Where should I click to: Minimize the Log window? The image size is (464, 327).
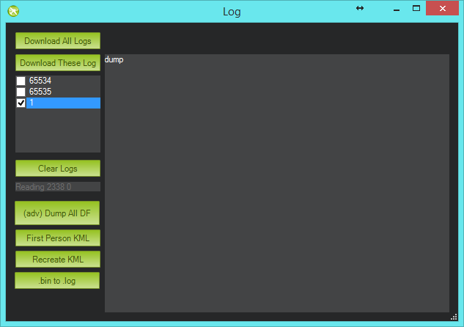(x=397, y=9)
